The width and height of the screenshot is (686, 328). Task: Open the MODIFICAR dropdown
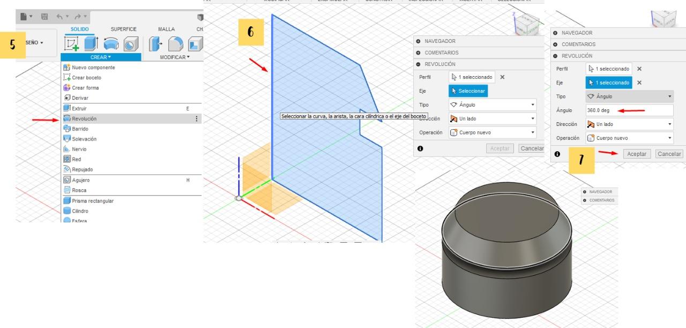point(174,57)
